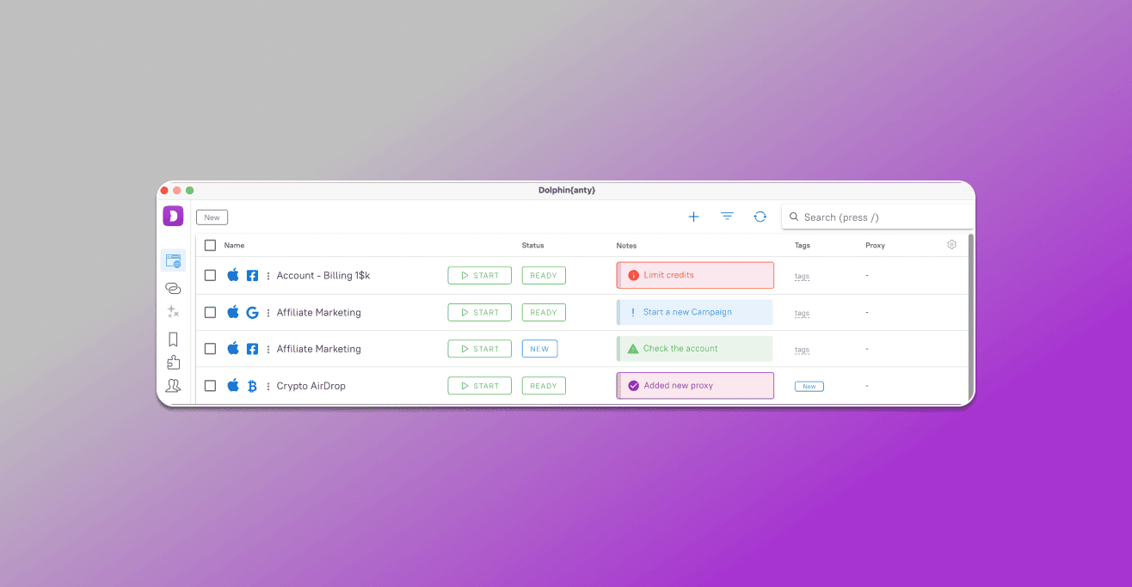Click the Limit credits note

tap(695, 275)
